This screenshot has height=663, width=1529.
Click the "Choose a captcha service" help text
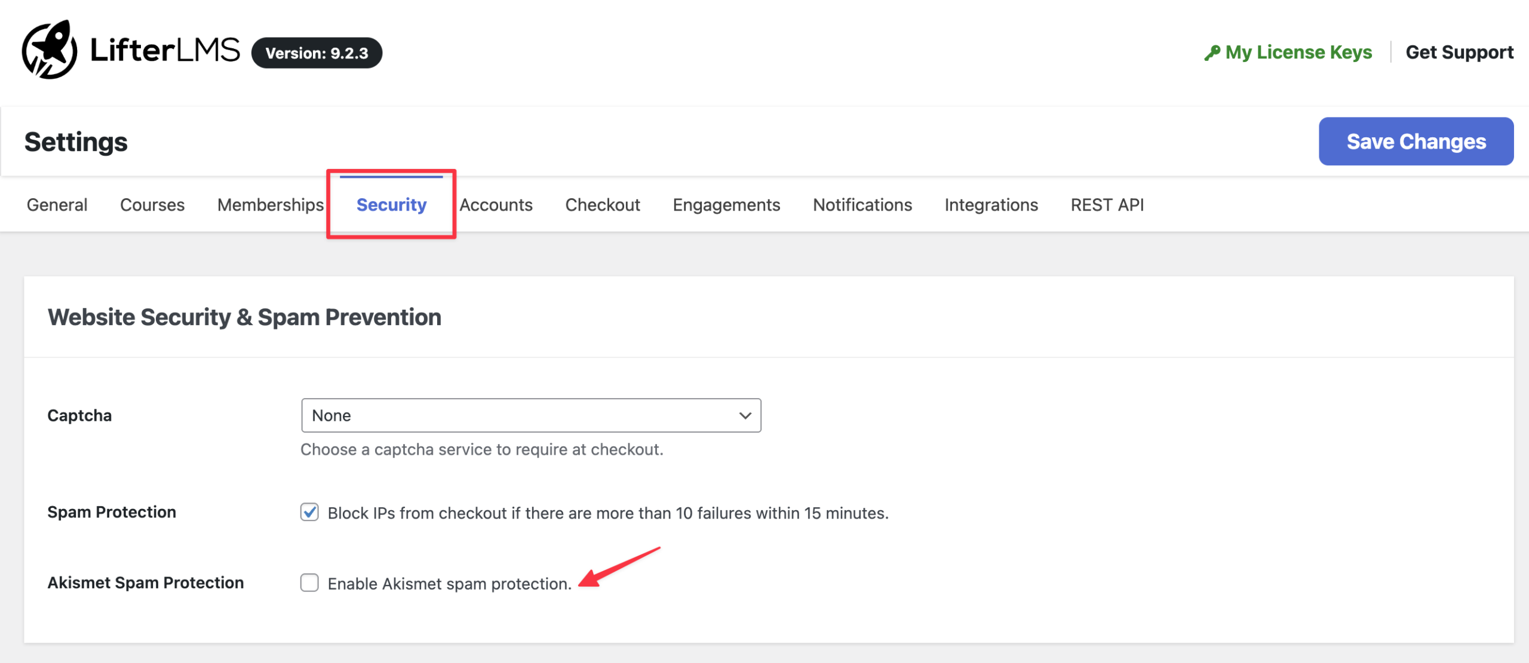point(481,449)
